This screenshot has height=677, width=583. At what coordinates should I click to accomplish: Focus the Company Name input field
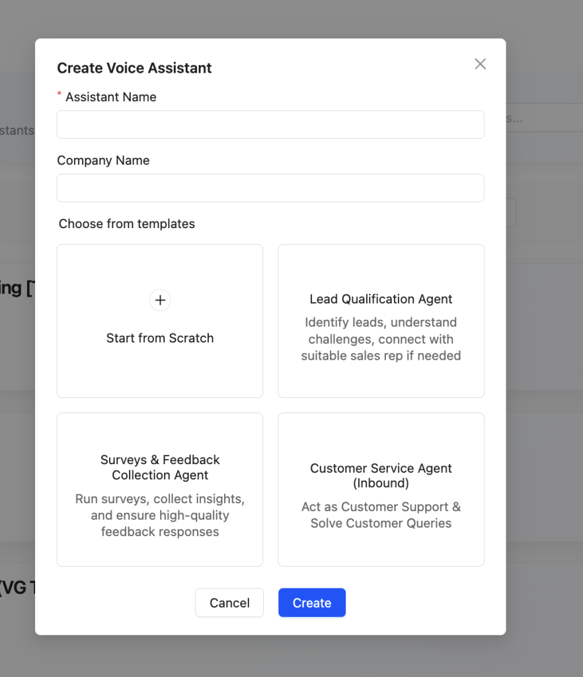tap(270, 188)
